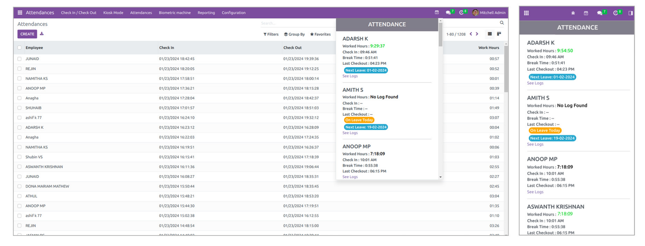Tick checkbox for REJIN 18:20:05 row

click(x=19, y=69)
